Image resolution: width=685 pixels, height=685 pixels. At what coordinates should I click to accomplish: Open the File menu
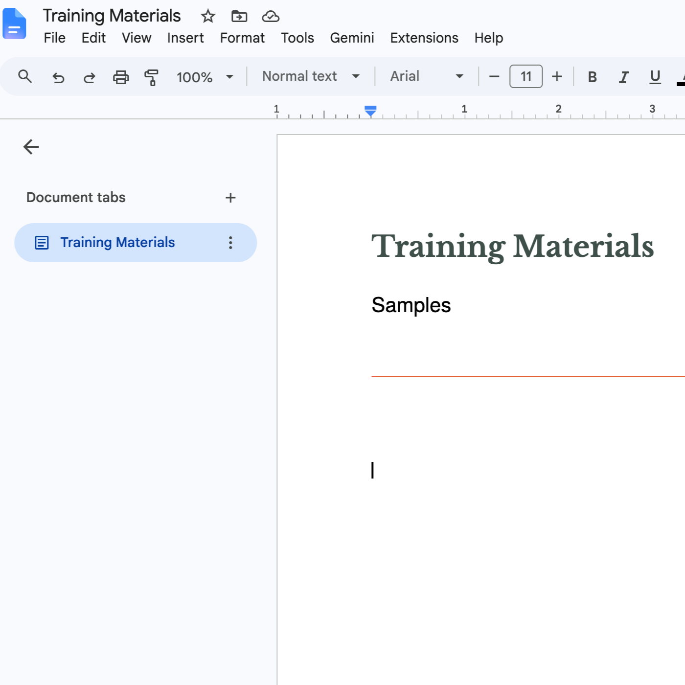click(x=54, y=38)
